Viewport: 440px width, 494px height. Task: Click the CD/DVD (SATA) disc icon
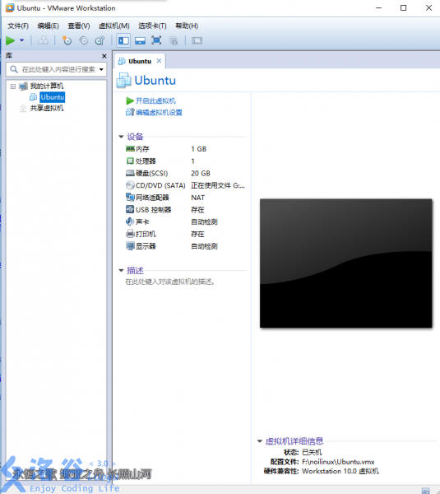click(130, 185)
